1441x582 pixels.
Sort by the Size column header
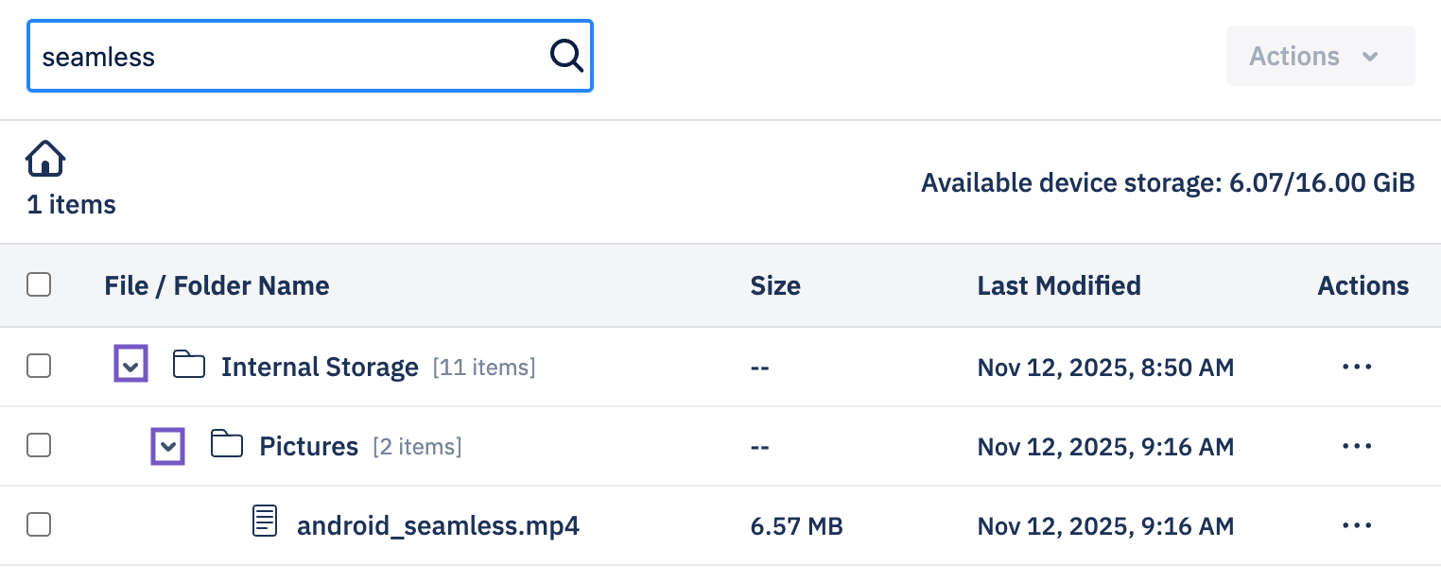click(x=775, y=285)
